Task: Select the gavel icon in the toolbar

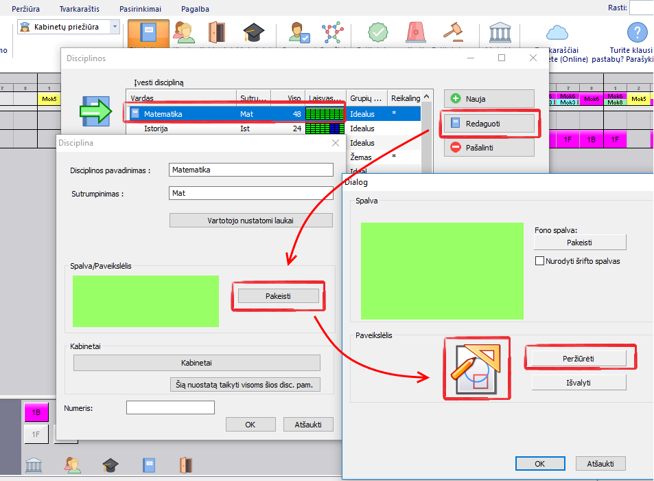Action: pos(451,34)
